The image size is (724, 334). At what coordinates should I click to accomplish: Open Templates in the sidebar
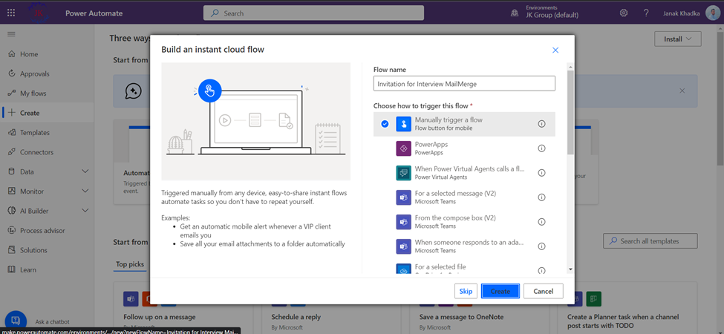click(x=47, y=132)
